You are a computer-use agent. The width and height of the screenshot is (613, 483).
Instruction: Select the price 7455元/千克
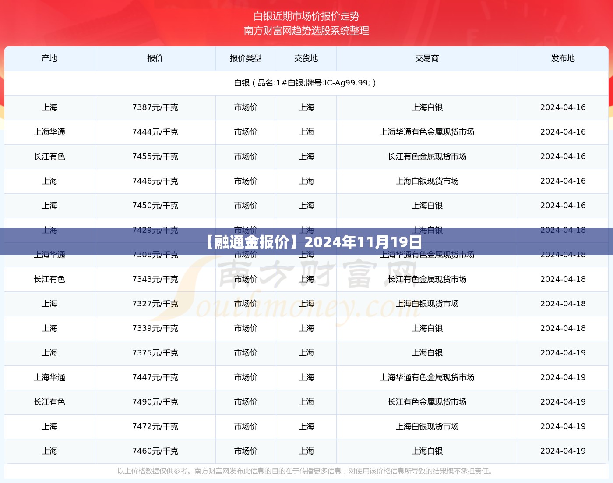pos(155,156)
